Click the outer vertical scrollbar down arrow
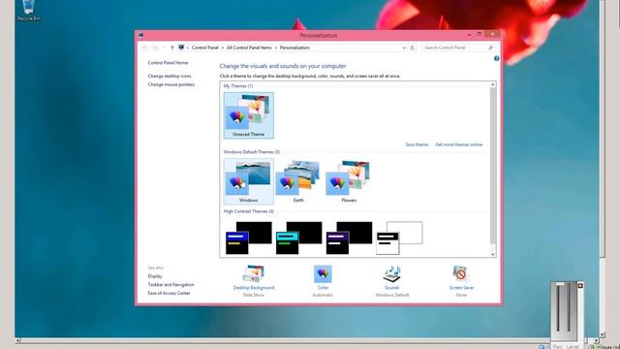 click(x=602, y=334)
